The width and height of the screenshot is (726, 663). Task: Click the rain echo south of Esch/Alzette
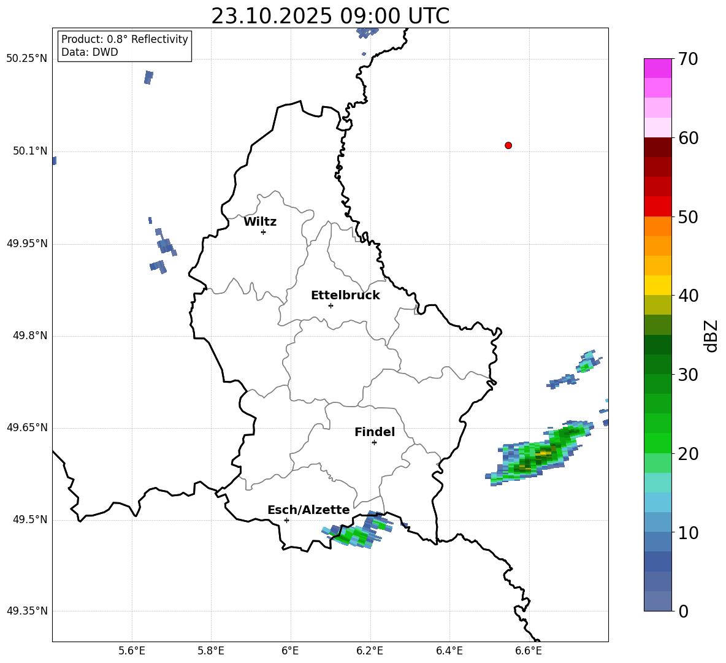point(359,531)
